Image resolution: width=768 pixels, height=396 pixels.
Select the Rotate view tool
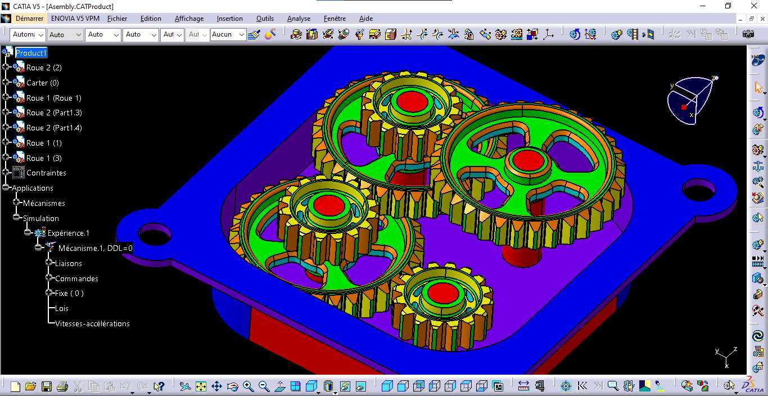point(232,386)
